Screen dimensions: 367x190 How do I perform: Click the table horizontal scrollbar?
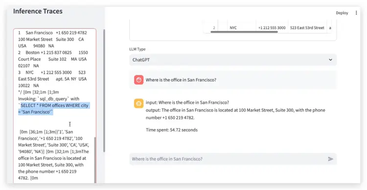pos(244,32)
